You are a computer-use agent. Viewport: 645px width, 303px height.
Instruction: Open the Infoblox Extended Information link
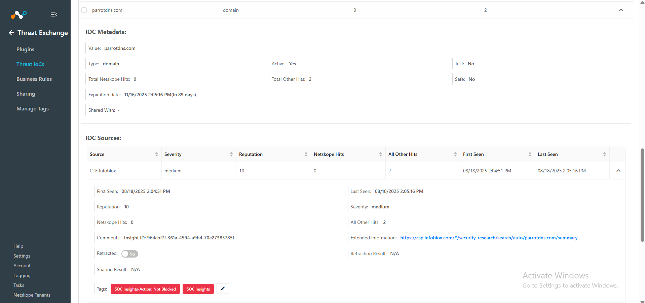pos(489,238)
